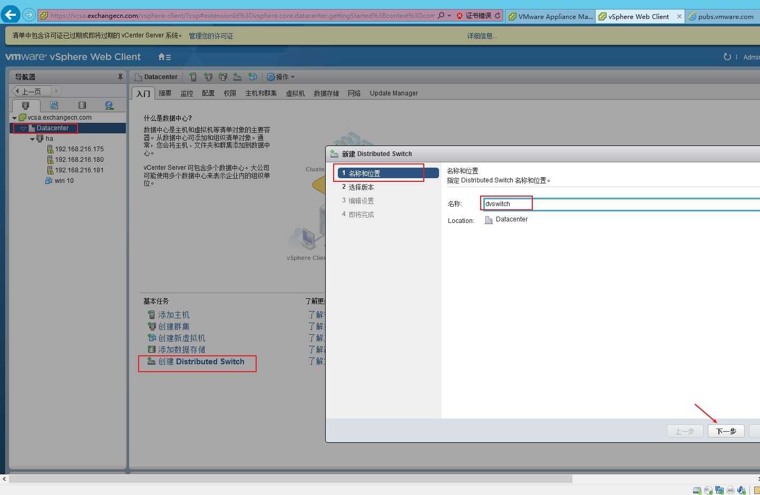This screenshot has width=760, height=495.
Task: Click 创建 Distributed Switch link
Action: point(201,362)
